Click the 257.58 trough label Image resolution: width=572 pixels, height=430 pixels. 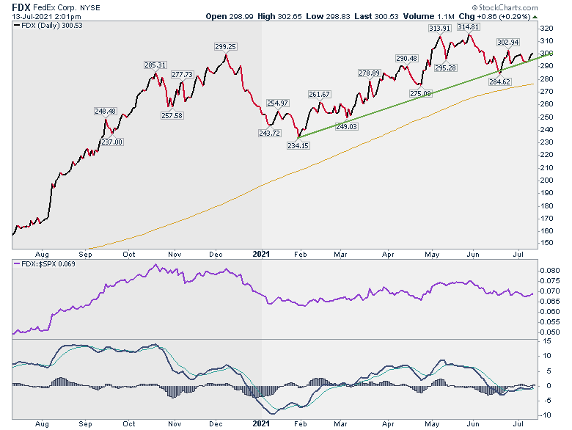[172, 116]
